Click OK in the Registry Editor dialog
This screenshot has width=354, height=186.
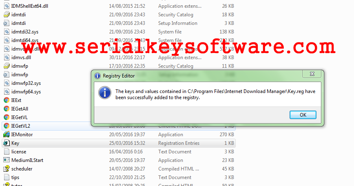pyautogui.click(x=303, y=115)
